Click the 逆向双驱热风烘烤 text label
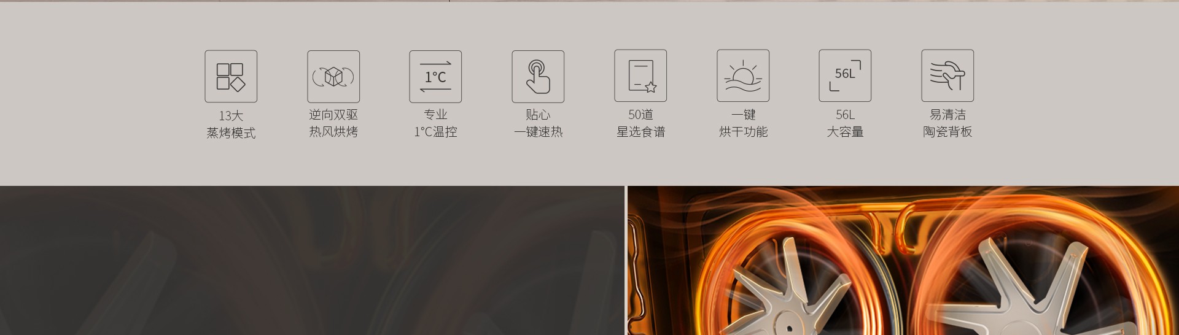The image size is (1179, 335). 333,123
